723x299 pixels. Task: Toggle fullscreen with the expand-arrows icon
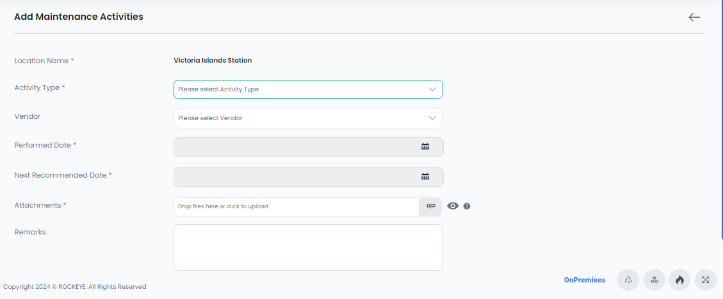pyautogui.click(x=706, y=280)
